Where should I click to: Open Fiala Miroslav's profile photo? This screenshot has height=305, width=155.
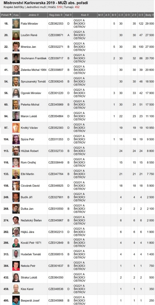click(16, 23)
